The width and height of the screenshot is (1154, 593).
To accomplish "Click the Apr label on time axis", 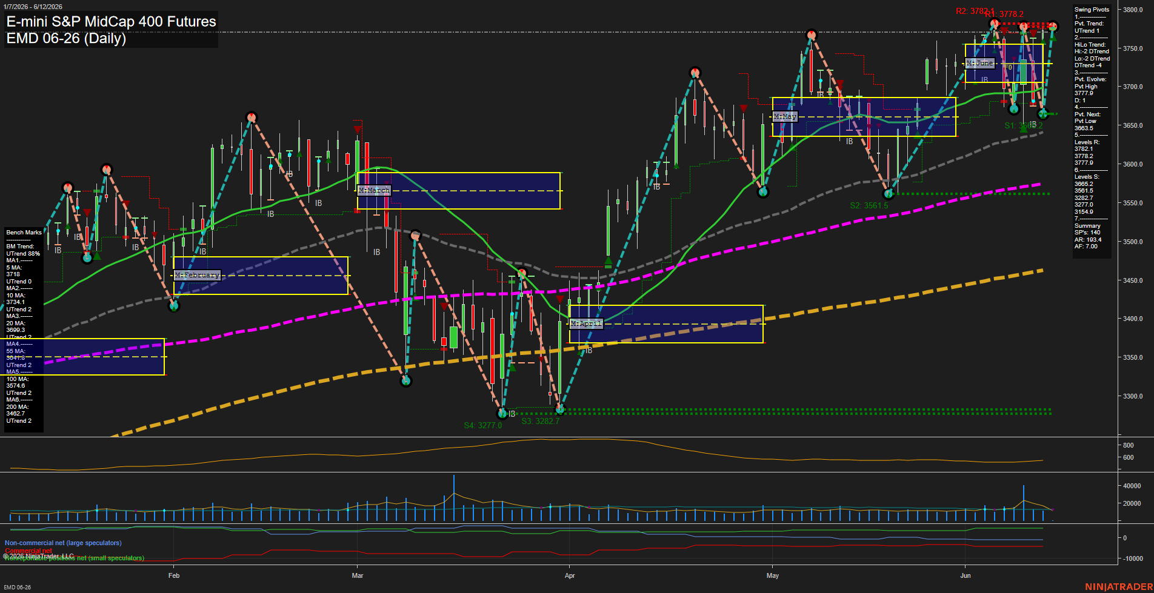I will click(570, 575).
